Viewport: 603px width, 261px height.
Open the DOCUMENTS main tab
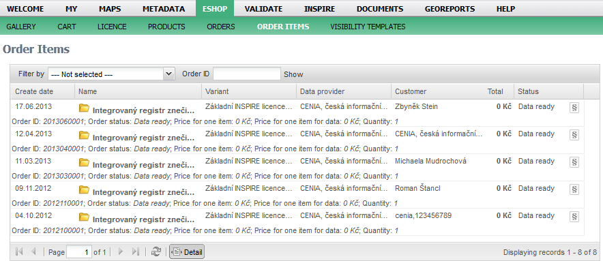380,9
